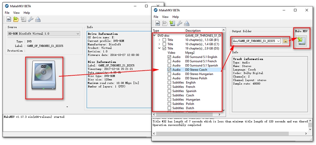Screen dimensions: 316x145
Task: Open Help menu in left window
Action: click(x=27, y=13)
